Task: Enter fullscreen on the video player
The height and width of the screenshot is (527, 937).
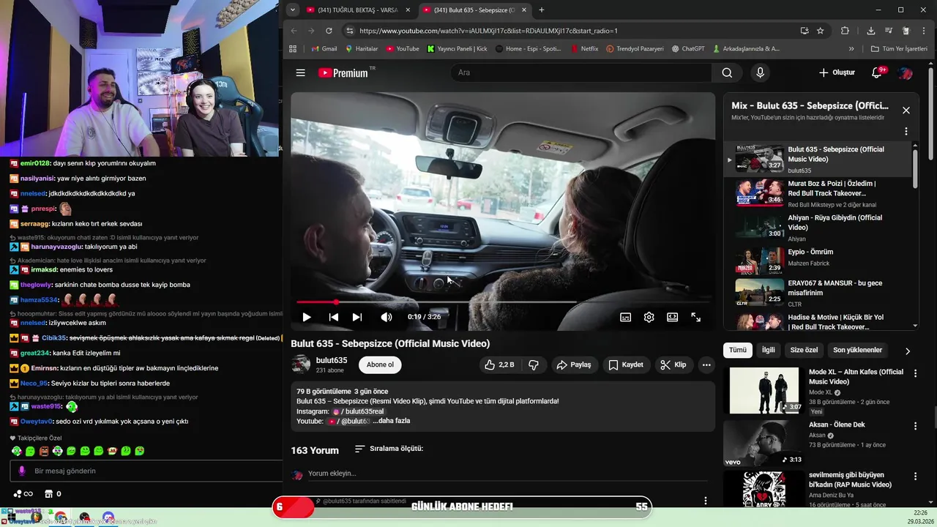Action: (696, 317)
